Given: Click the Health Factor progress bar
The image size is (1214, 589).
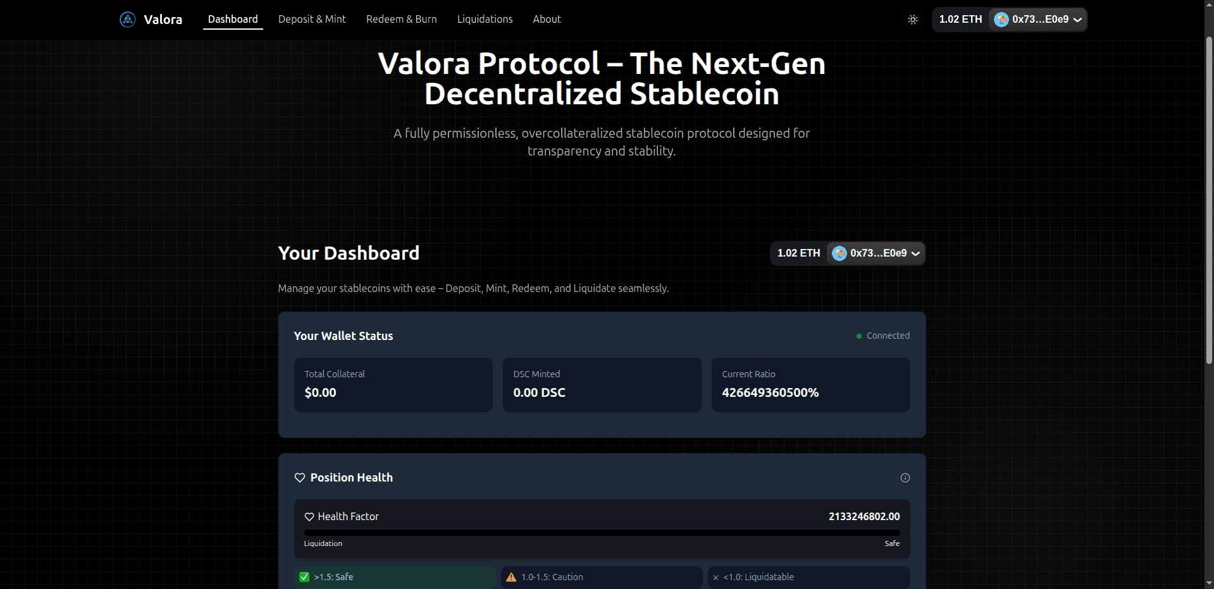Looking at the screenshot, I should click(602, 533).
